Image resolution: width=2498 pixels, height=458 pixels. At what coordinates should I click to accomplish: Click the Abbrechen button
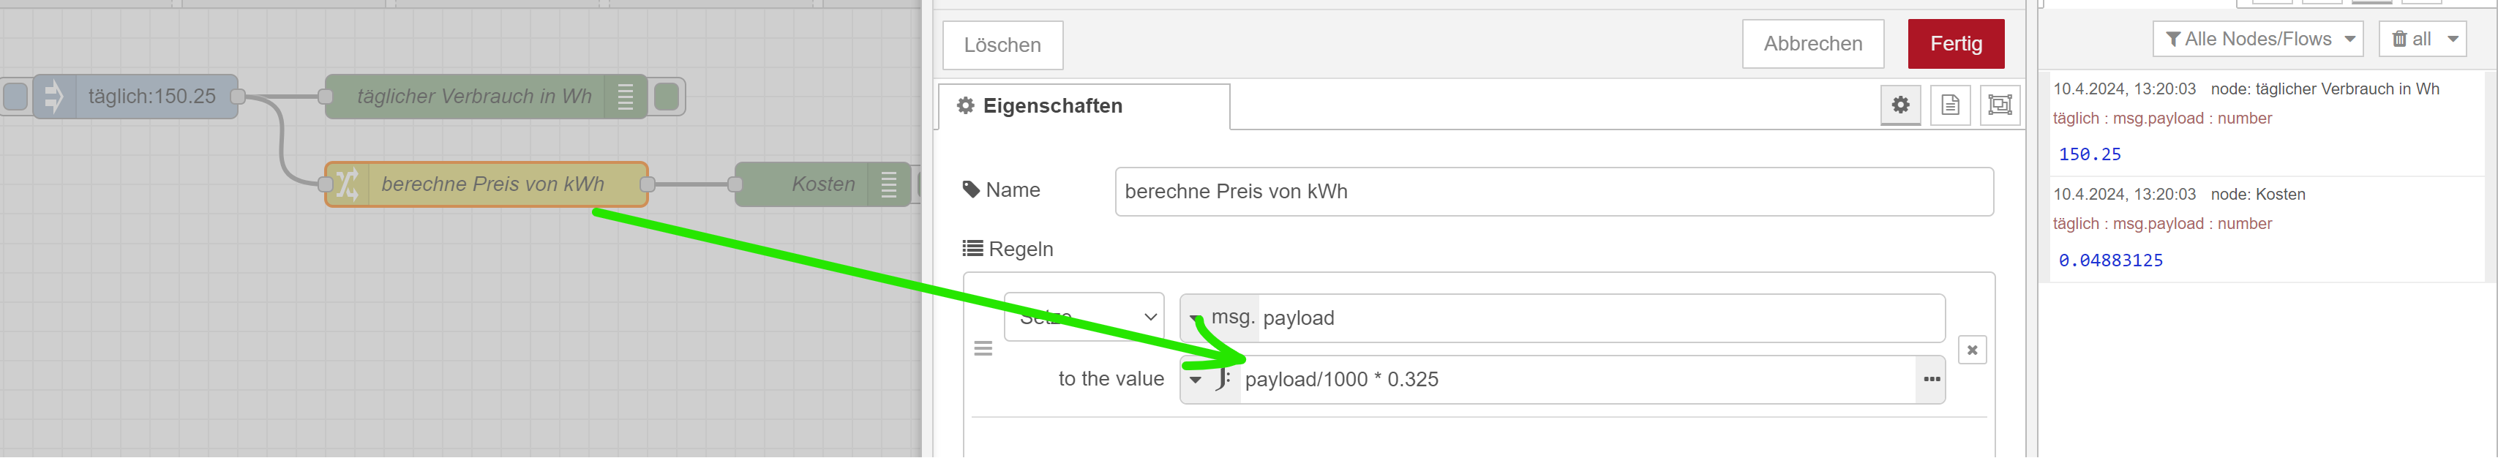click(x=1812, y=44)
